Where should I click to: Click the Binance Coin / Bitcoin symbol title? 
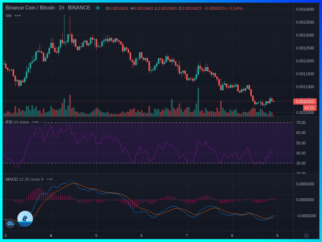[30, 8]
